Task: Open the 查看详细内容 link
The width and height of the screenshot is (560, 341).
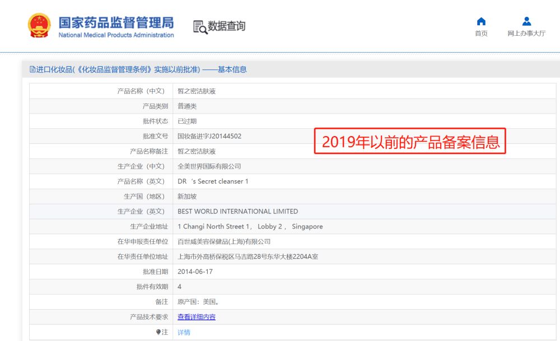Action: (x=196, y=317)
